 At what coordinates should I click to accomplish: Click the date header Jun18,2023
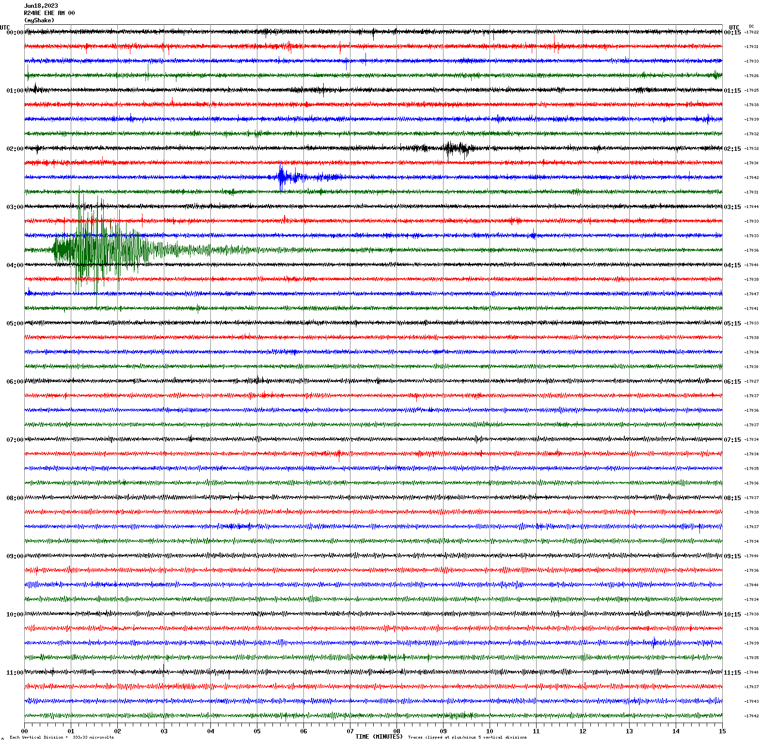click(x=41, y=6)
